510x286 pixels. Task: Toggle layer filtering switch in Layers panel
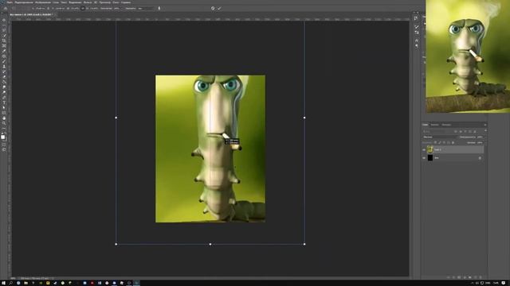coord(485,131)
